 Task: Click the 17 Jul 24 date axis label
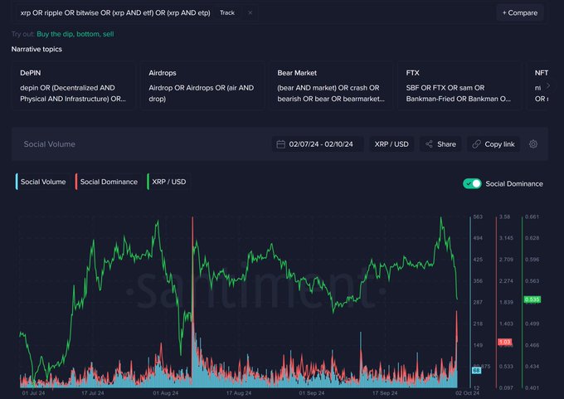(93, 393)
